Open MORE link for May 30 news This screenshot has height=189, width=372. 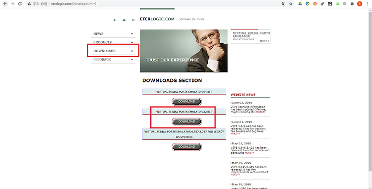point(235,175)
